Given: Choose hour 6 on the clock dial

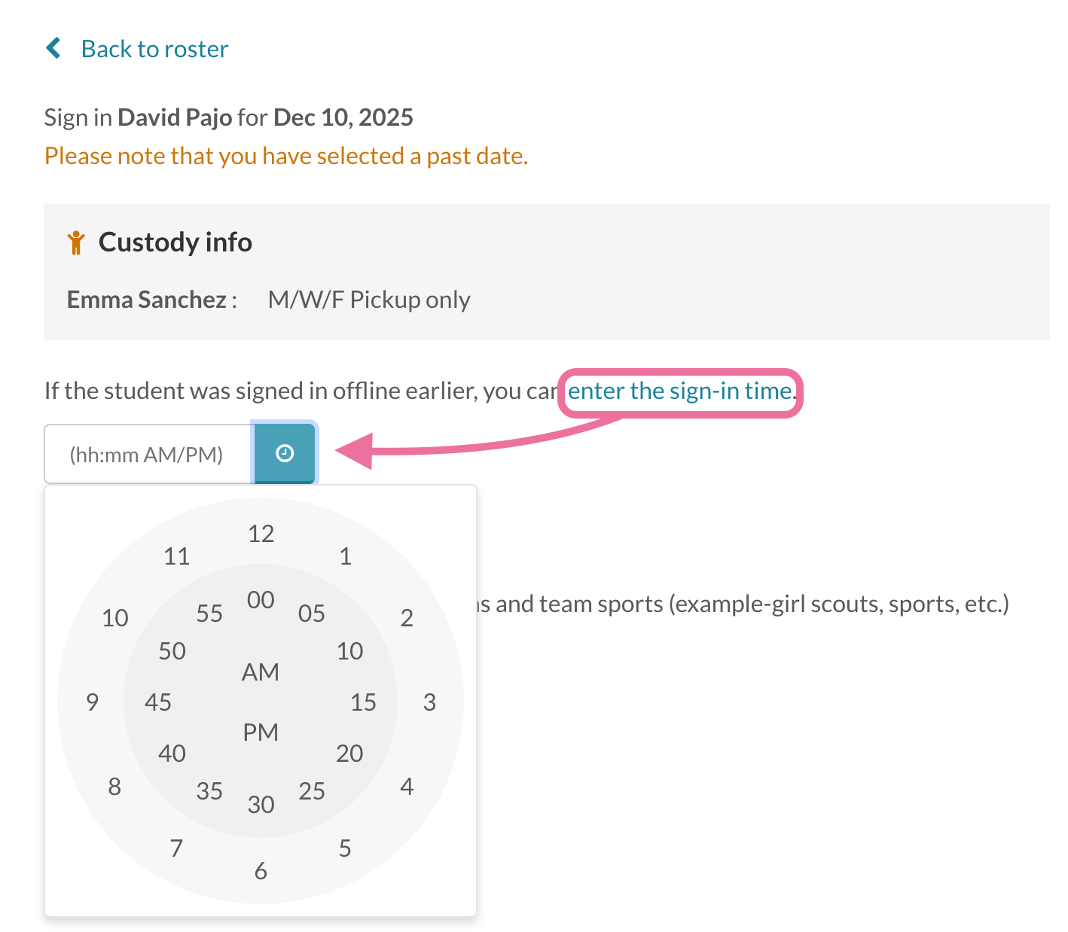Looking at the screenshot, I should click(x=261, y=871).
